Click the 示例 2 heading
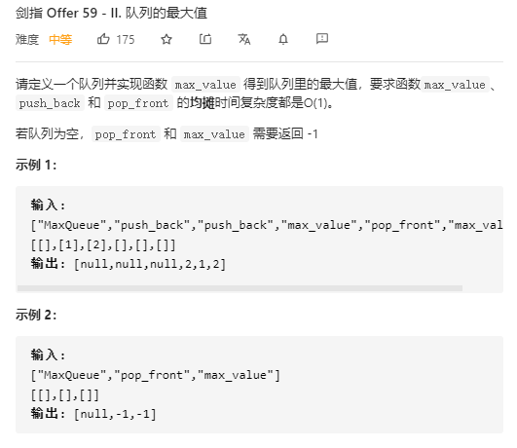 pos(36,315)
